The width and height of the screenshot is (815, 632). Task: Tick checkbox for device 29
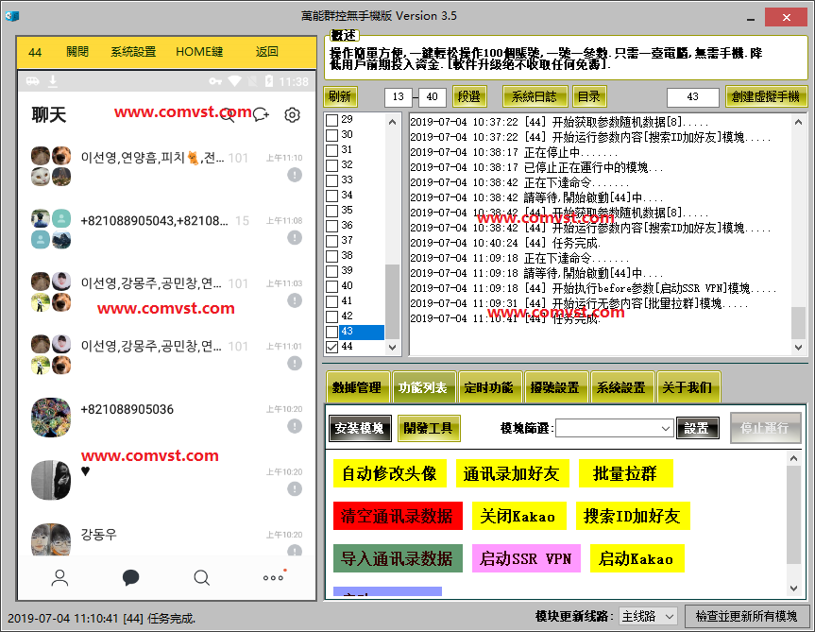click(331, 120)
